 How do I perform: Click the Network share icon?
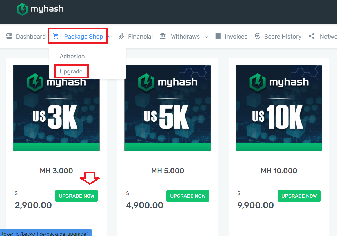pos(312,36)
